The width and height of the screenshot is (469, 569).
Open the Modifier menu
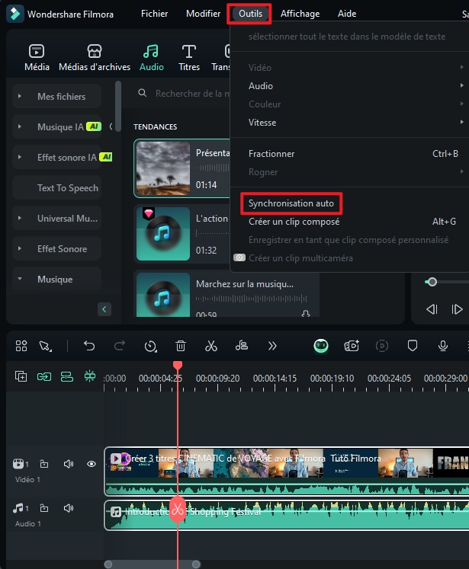[203, 14]
